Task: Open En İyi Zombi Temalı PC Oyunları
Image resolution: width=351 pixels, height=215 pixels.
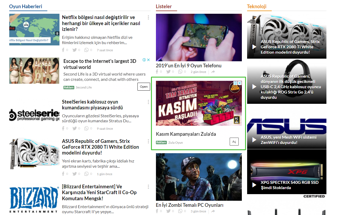Action: [x=190, y=205]
